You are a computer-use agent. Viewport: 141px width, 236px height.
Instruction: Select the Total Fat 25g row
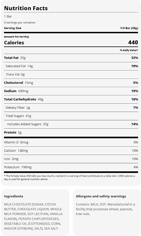(x=71, y=58)
